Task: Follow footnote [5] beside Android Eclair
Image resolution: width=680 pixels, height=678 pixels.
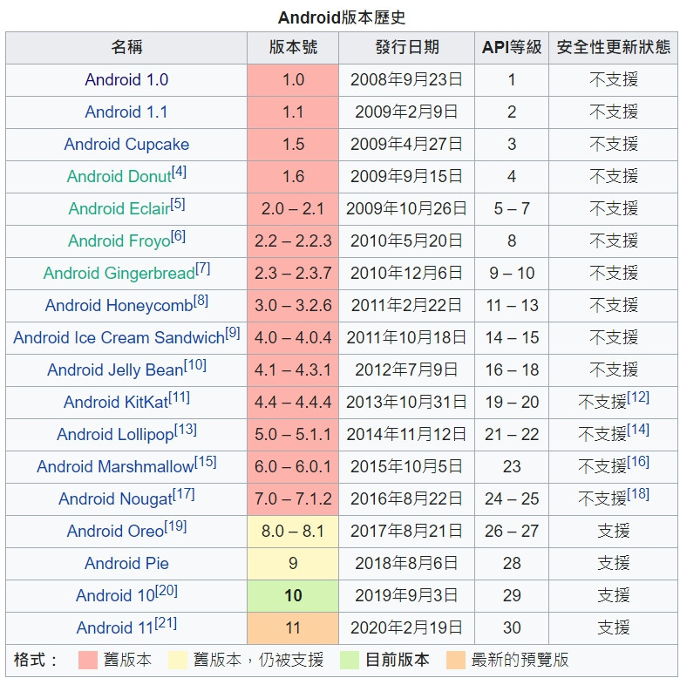Action: pos(178,204)
